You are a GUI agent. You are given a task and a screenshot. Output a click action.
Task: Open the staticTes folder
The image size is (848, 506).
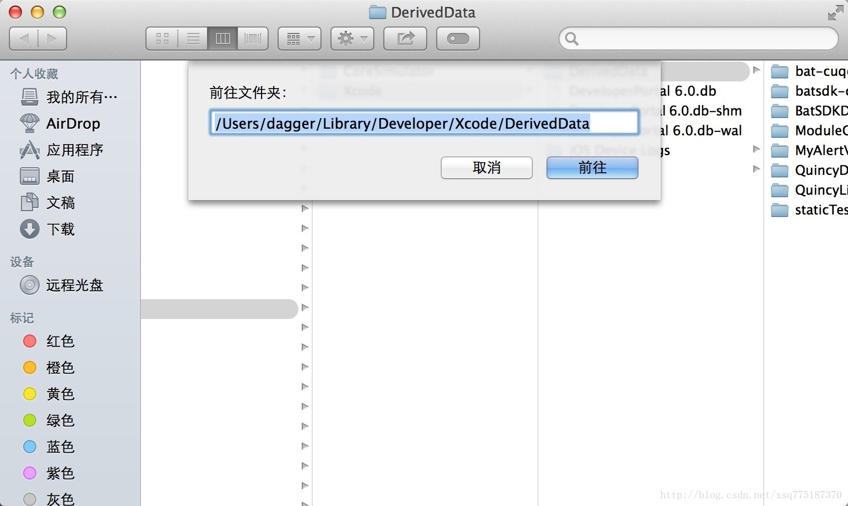809,210
